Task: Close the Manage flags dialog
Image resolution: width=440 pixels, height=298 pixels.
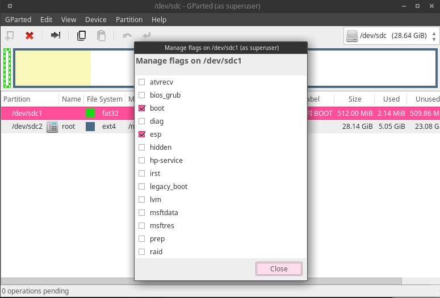Action: (x=279, y=268)
